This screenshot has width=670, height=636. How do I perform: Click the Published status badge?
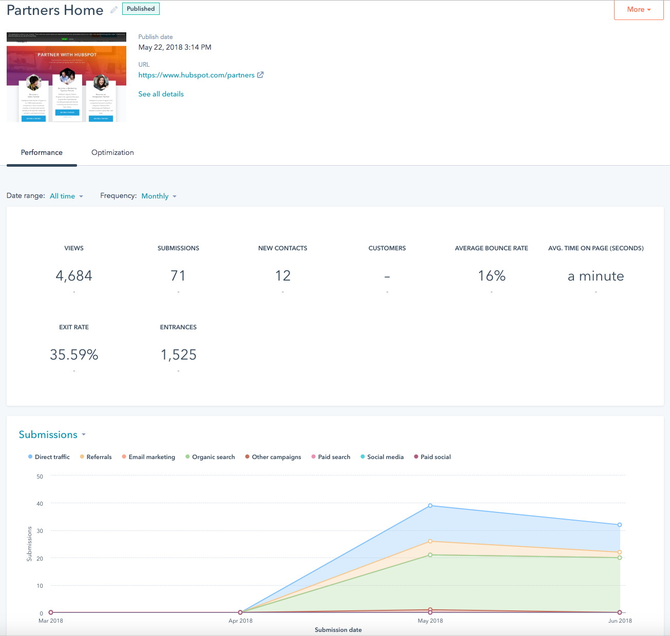point(141,9)
